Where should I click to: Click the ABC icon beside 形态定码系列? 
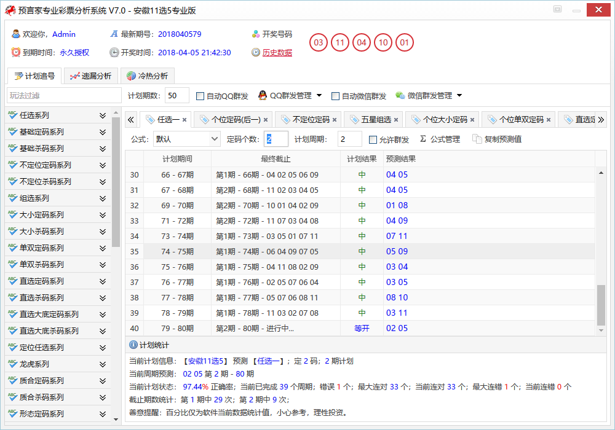[12, 413]
